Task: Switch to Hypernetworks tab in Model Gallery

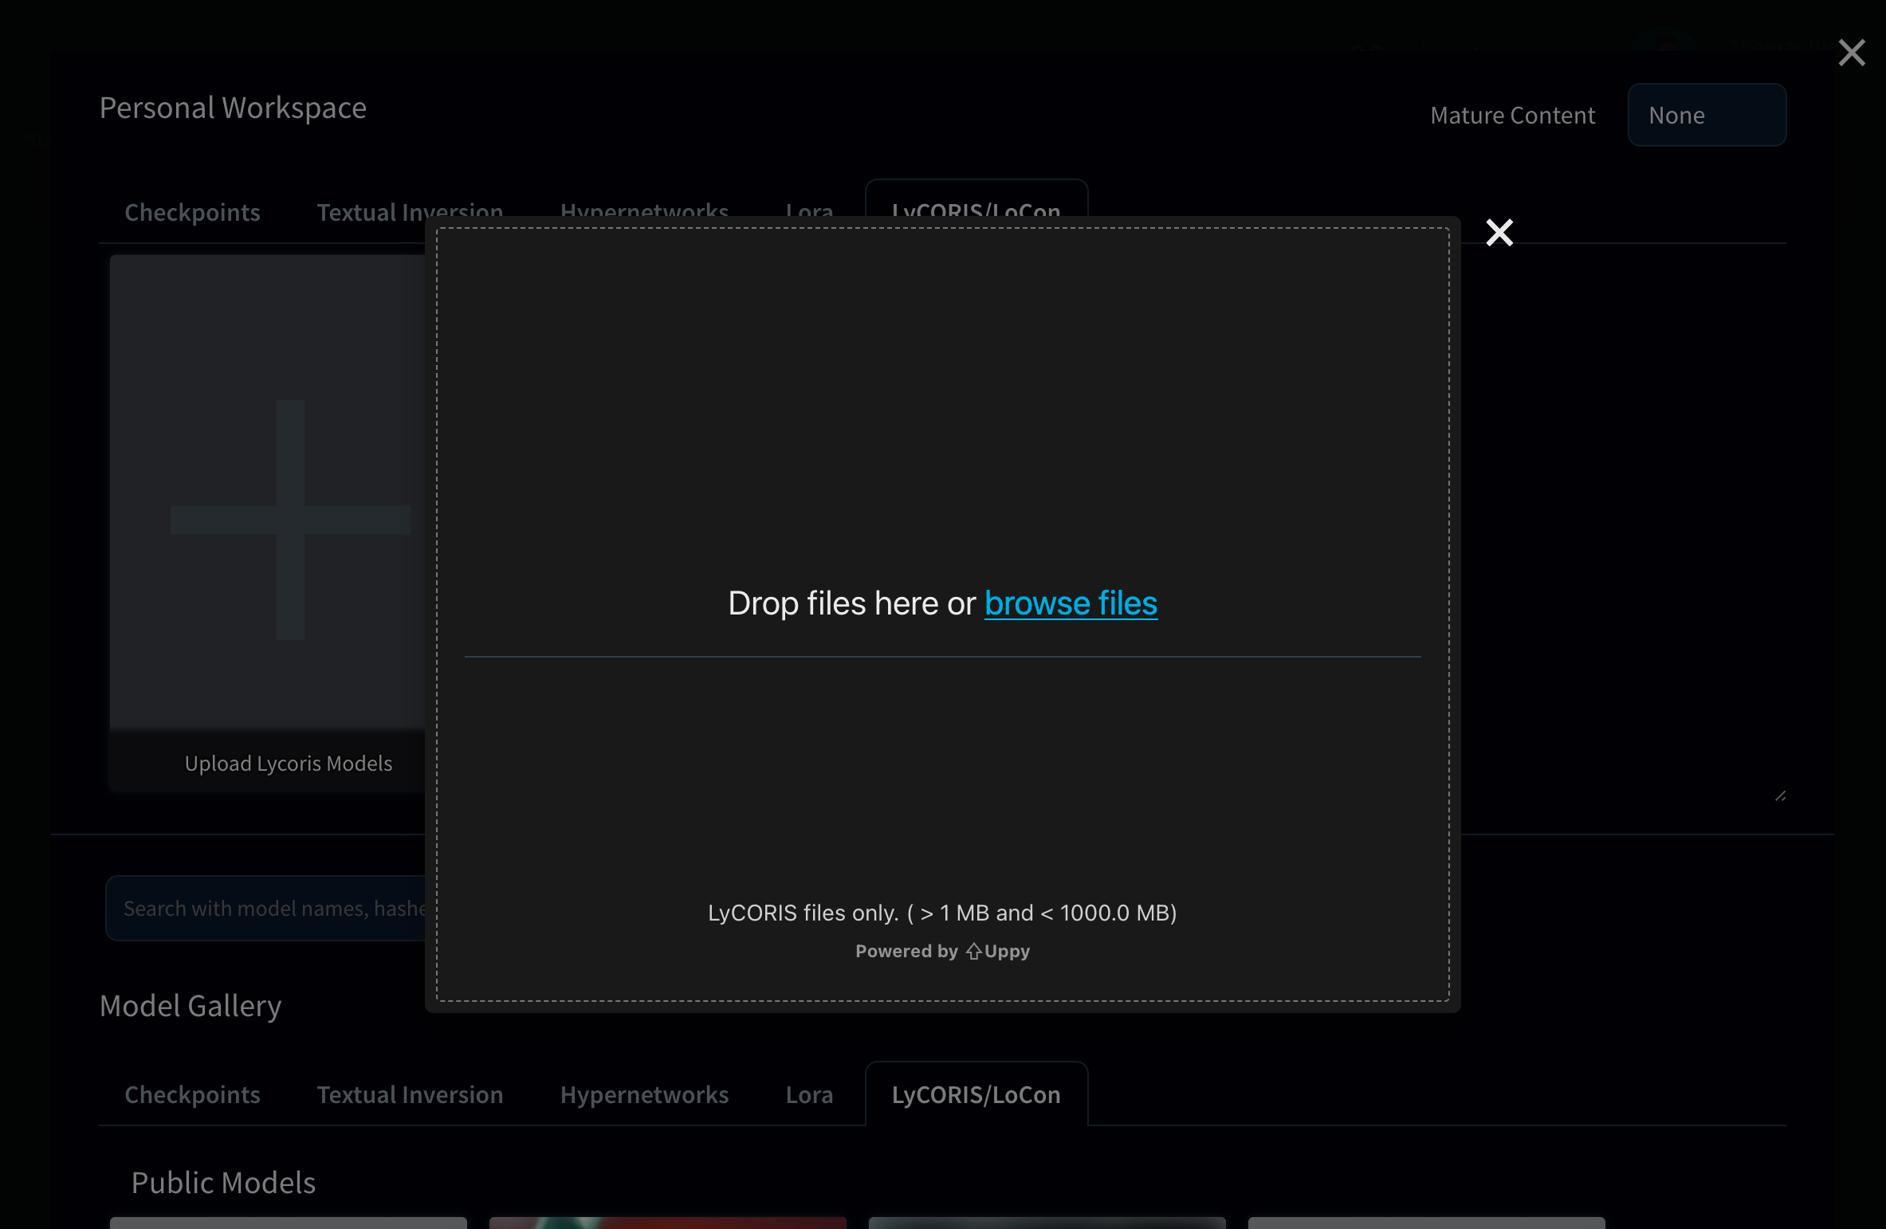Action: coord(644,1094)
